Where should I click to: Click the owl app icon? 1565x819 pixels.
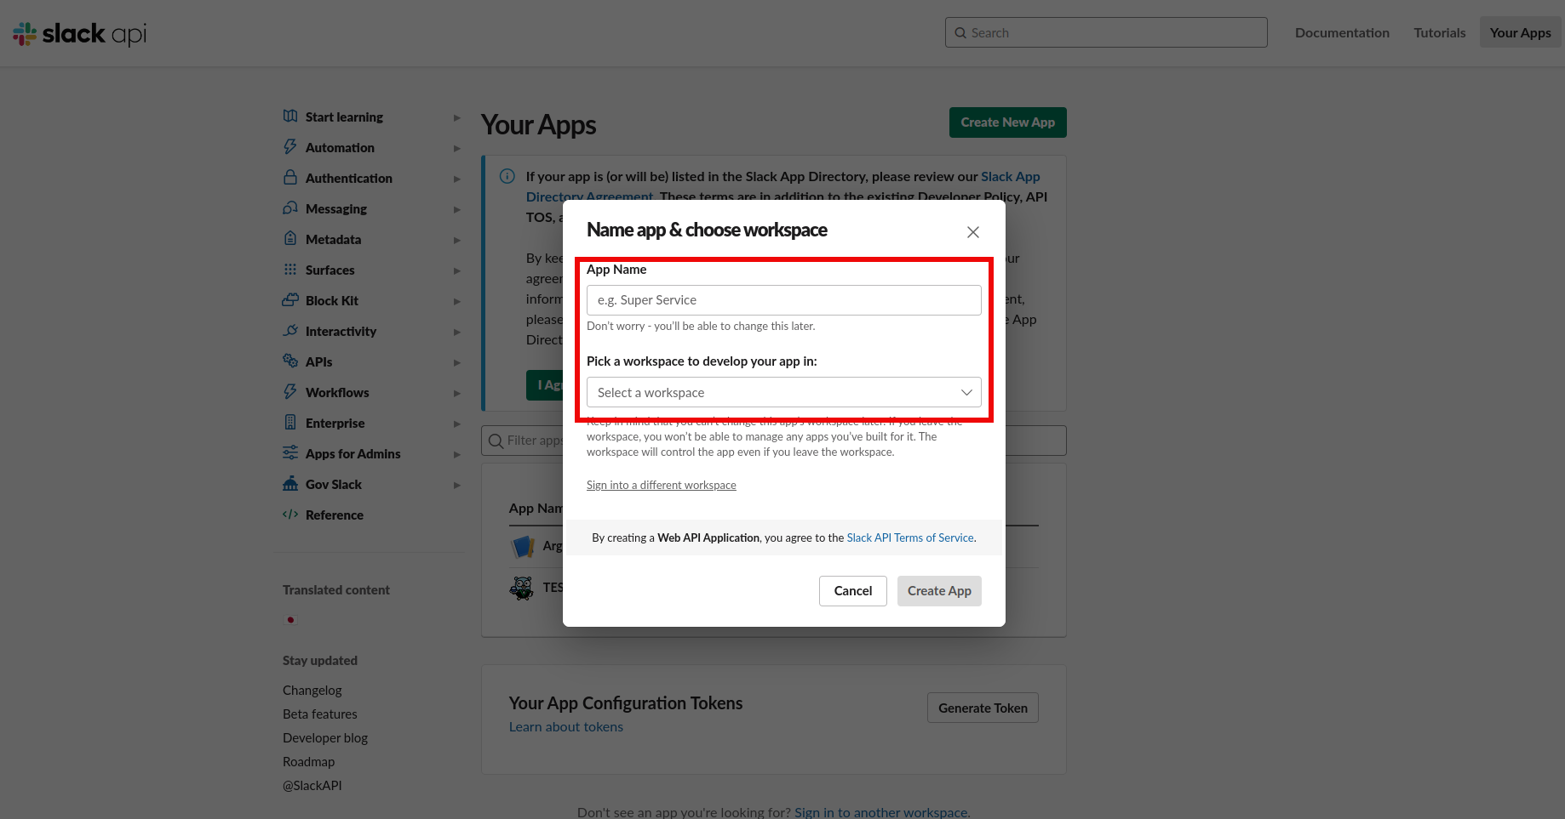coord(522,588)
